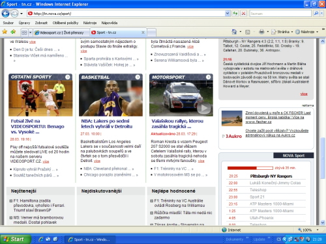Click the OSTATNÍ SPORTY section arrow icon
This screenshot has height=244, width=326.
coord(68,77)
